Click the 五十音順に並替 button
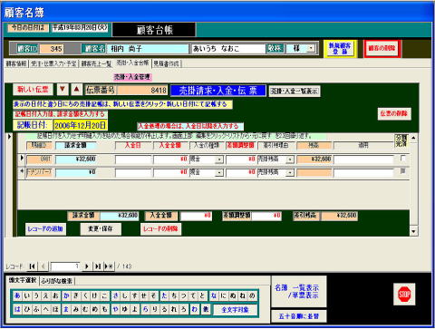 tap(299, 316)
